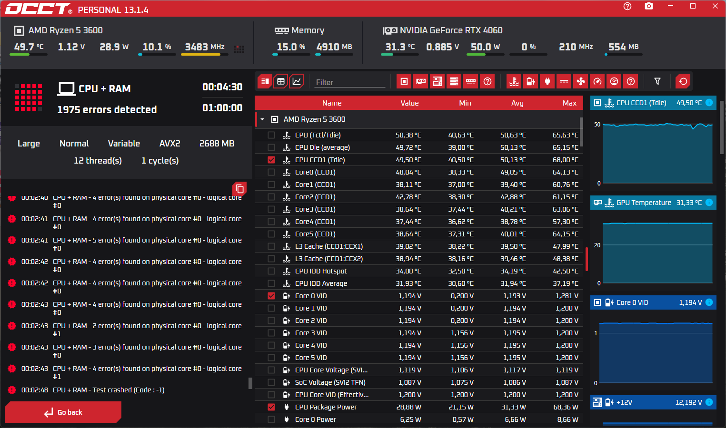Switch to table-only monitoring view

[281, 81]
